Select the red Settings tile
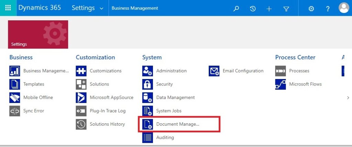 click(38, 34)
